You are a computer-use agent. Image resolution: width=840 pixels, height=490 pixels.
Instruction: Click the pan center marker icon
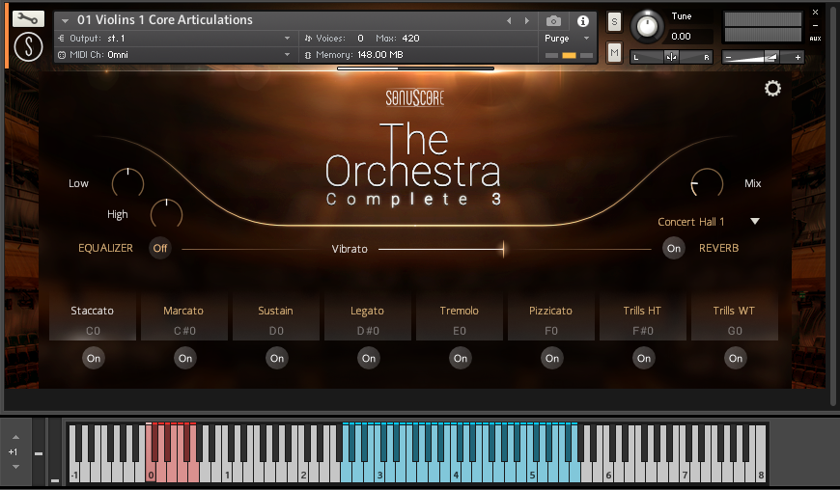pos(671,57)
